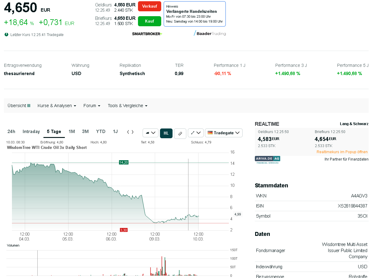Click the chart title WisdomTree WTI Crude Oil
The image size is (372, 278).
[47, 147]
